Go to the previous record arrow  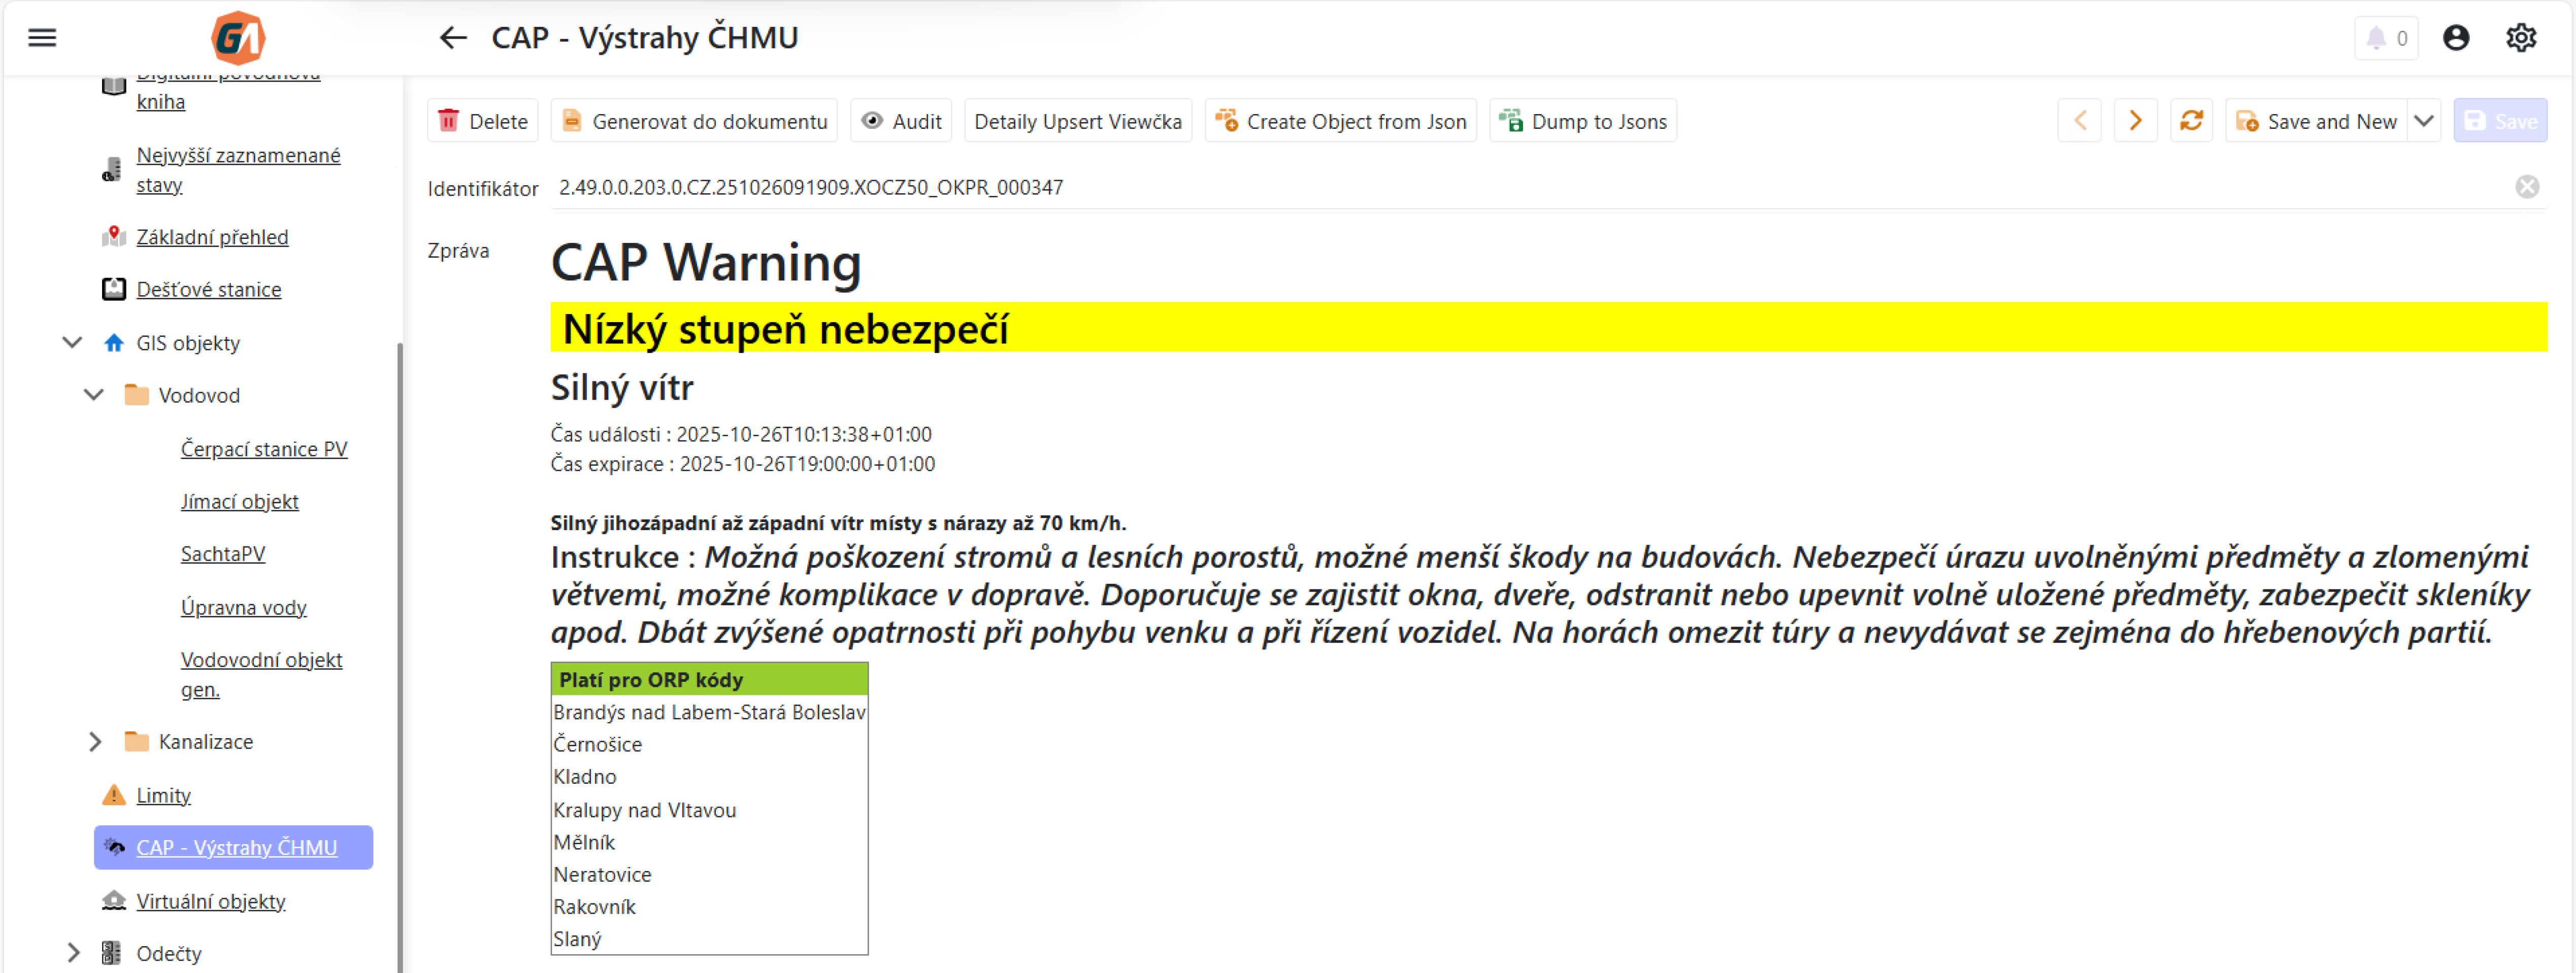(x=2079, y=121)
